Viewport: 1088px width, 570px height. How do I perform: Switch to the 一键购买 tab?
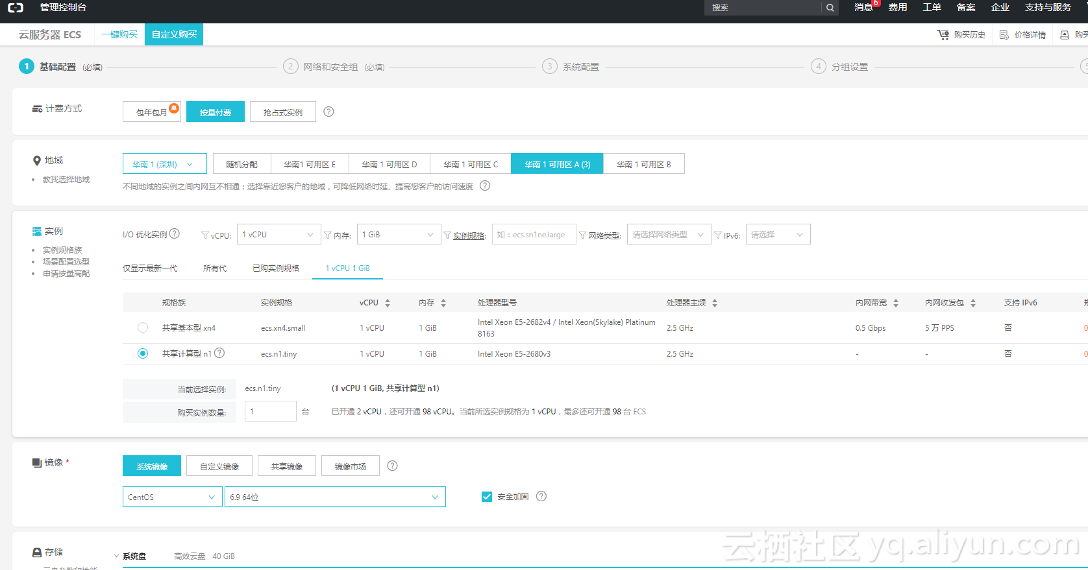click(119, 34)
